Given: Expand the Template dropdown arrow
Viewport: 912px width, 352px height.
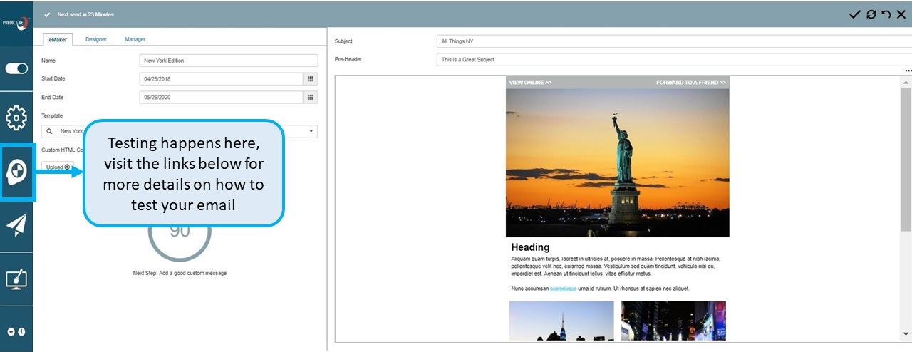Looking at the screenshot, I should tap(311, 132).
